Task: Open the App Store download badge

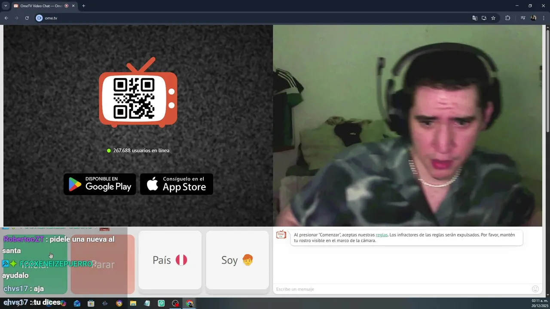Action: (177, 184)
